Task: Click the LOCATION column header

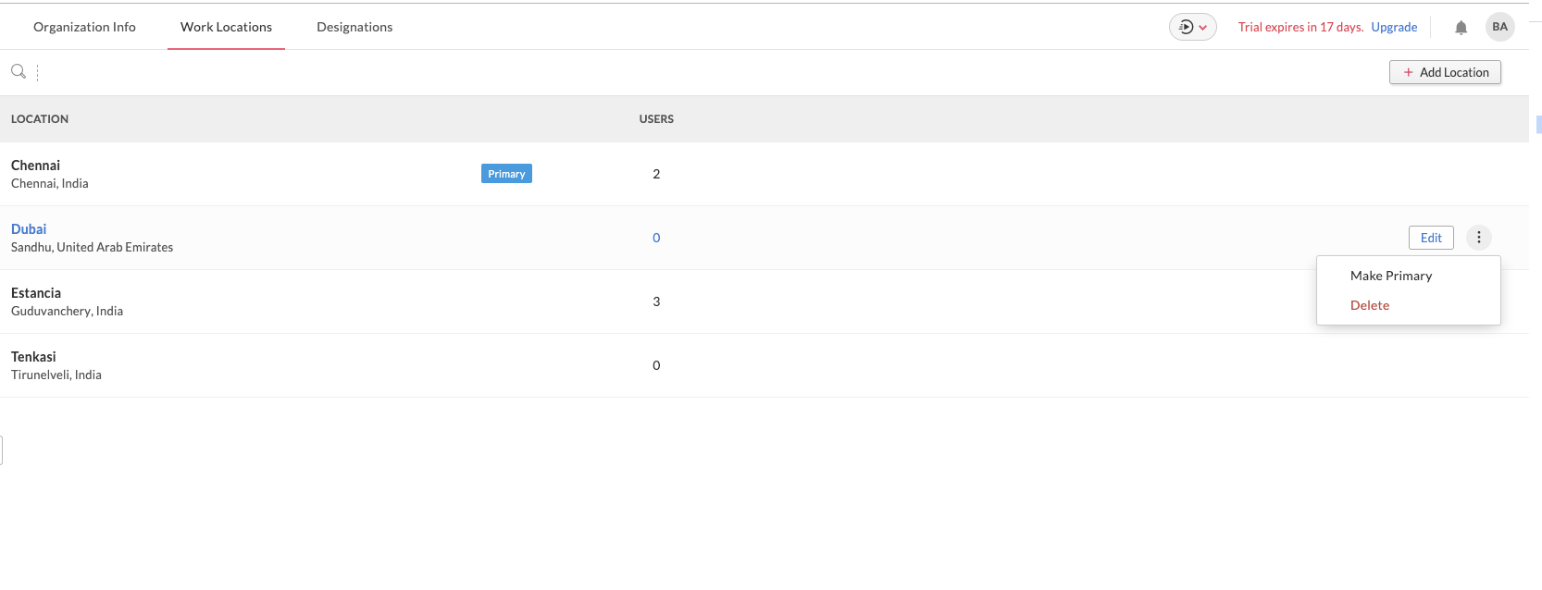Action: coord(40,119)
